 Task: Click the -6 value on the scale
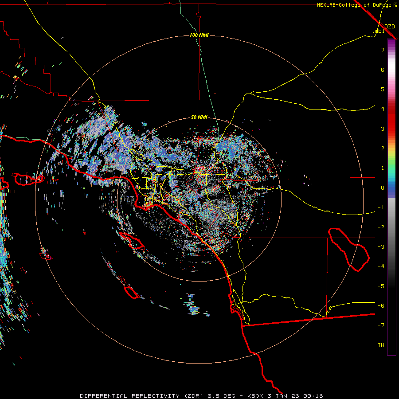tap(381, 306)
